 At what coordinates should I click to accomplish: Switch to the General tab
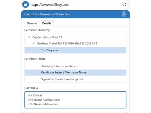[32, 24]
